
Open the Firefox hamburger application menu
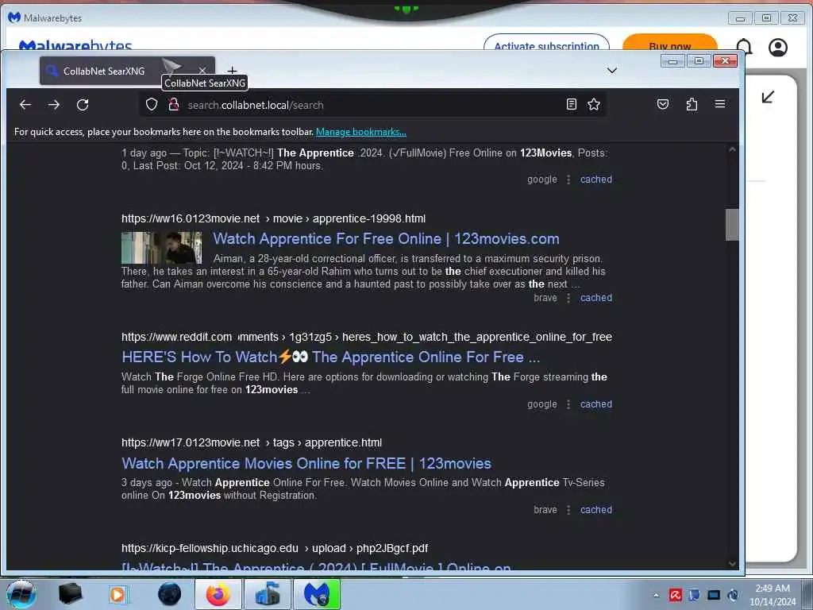point(720,104)
